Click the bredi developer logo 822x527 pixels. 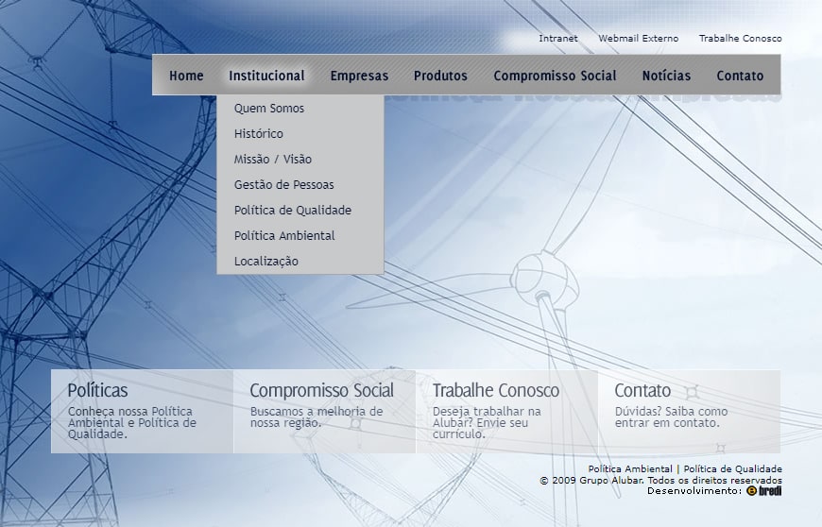point(763,491)
